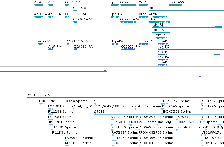Screen dimensions: 224x147
Task: Click transcript CG31517-RA
Action: tap(67, 17)
